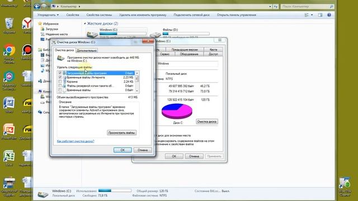The height and width of the screenshot is (201, 358).
Task: Check the Корзина checkbox
Action: [x=60, y=82]
